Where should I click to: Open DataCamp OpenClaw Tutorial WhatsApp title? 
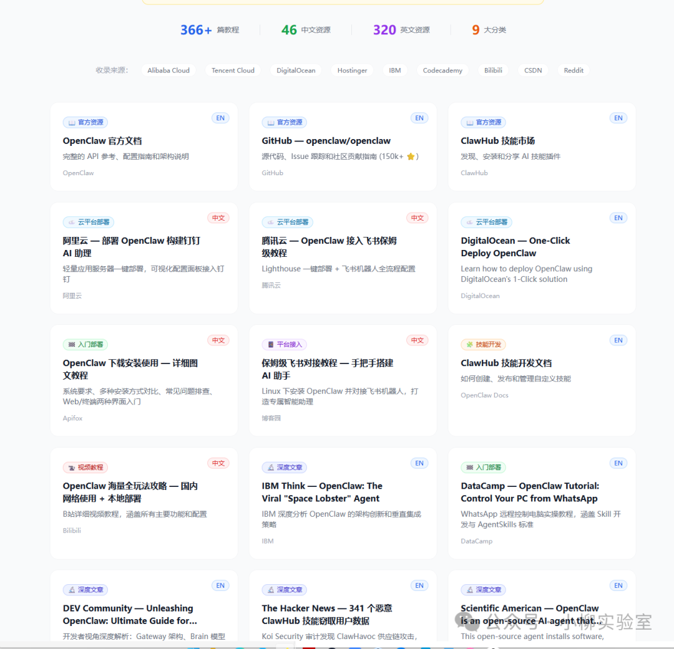(530, 493)
